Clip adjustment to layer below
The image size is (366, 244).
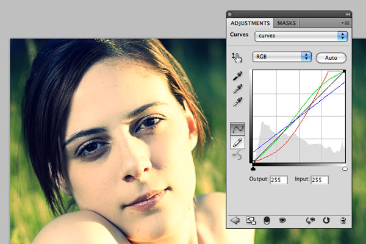[266, 220]
